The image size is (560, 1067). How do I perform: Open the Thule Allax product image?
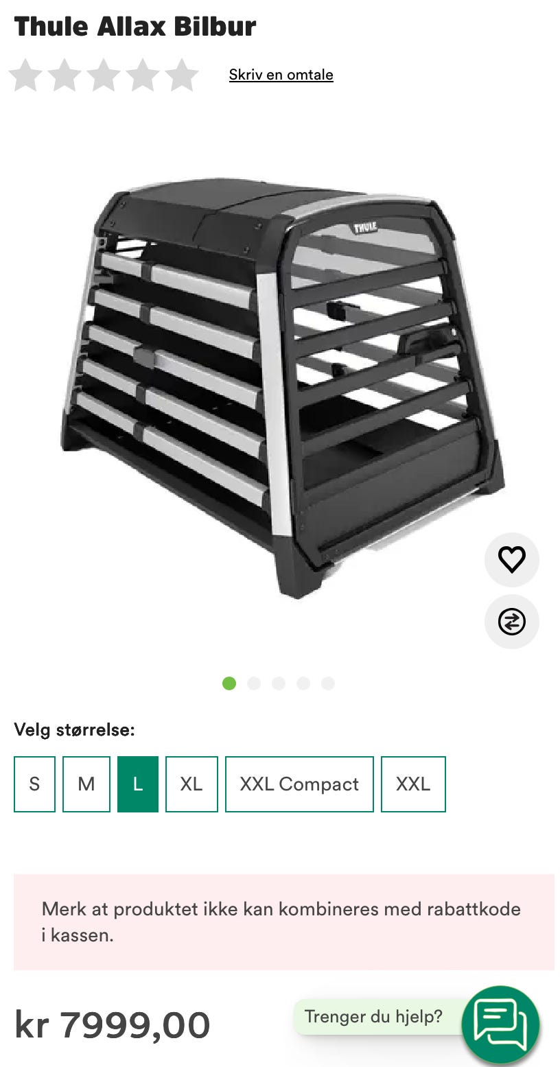pyautogui.click(x=281, y=388)
